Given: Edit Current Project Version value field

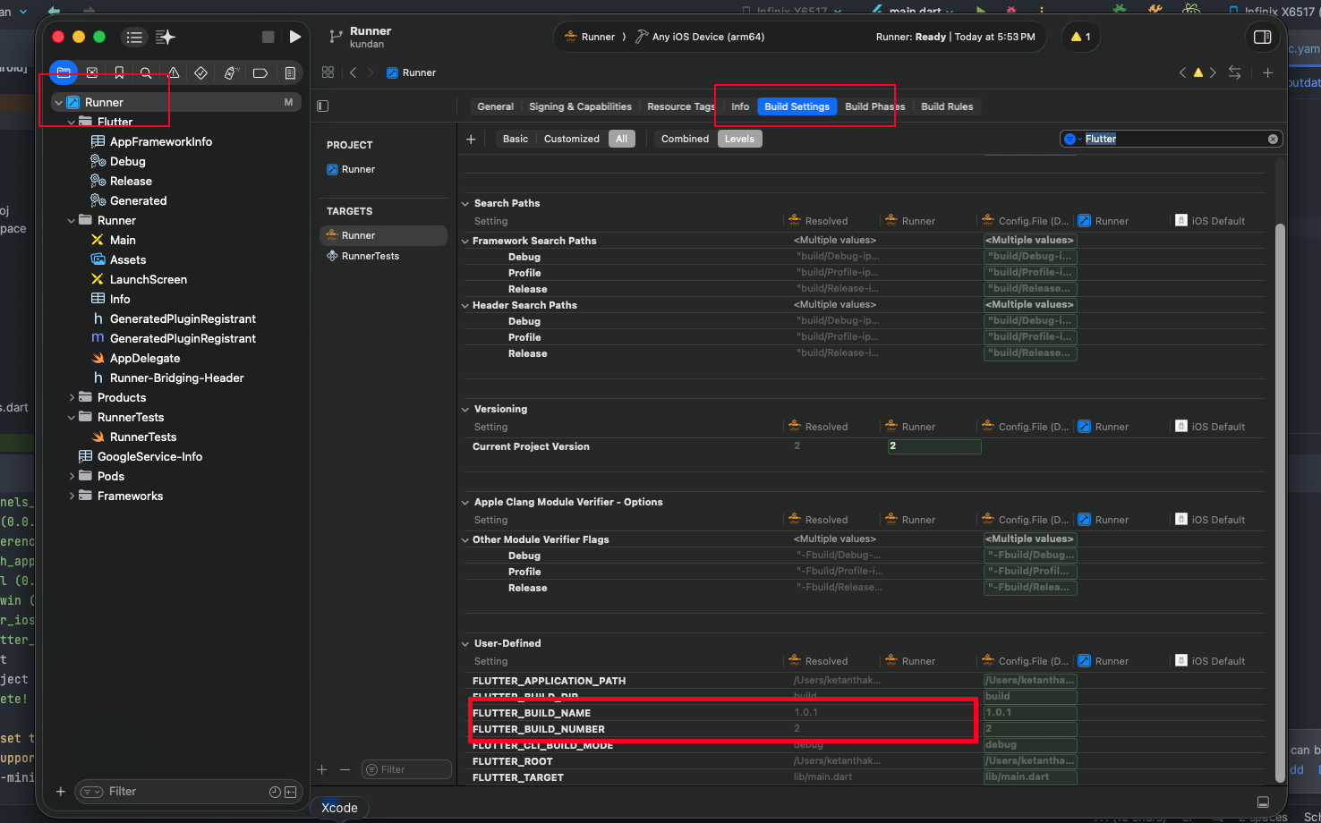Looking at the screenshot, I should [933, 445].
